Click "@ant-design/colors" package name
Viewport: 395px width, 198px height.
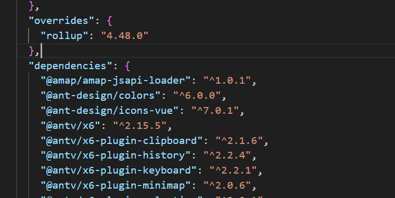pyautogui.click(x=101, y=96)
